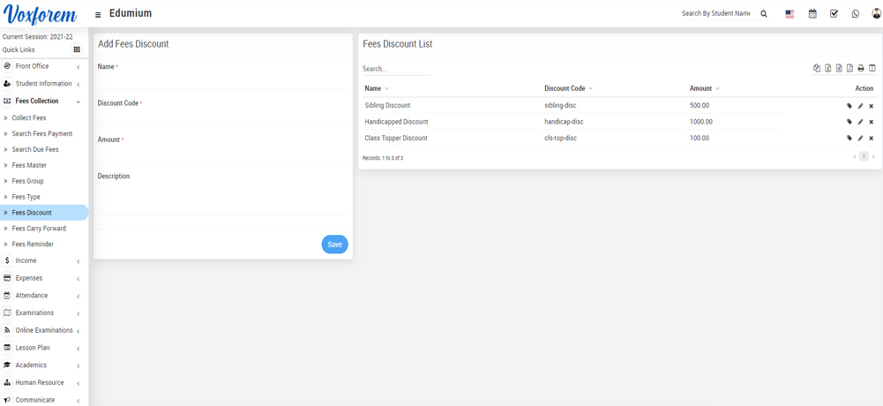Click the print icon above discount list
The height and width of the screenshot is (406, 883).
(861, 68)
